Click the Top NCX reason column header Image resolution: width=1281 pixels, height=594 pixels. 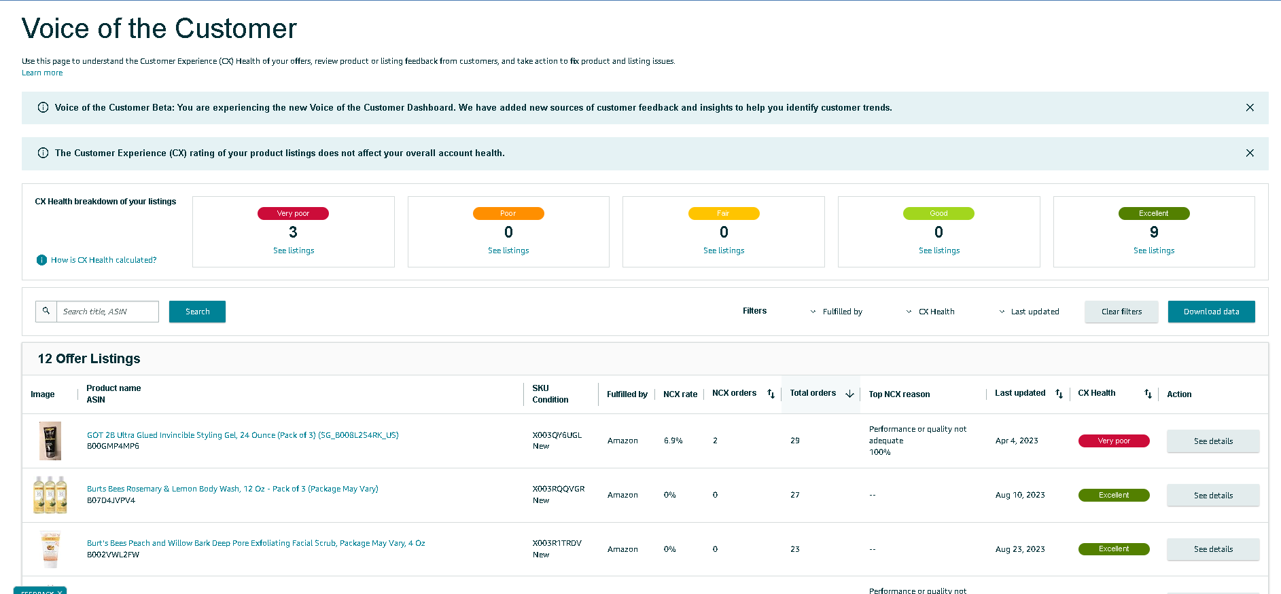899,394
